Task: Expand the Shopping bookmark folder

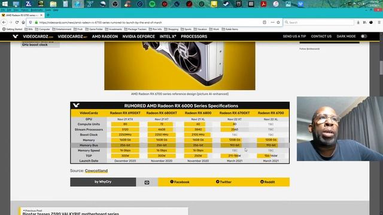Action: point(171,29)
